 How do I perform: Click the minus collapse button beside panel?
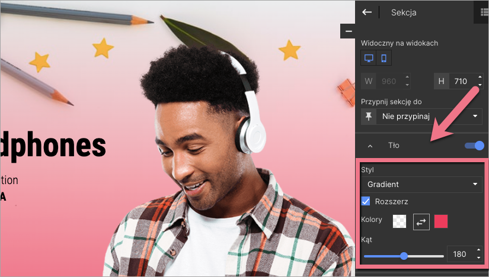pyautogui.click(x=349, y=31)
